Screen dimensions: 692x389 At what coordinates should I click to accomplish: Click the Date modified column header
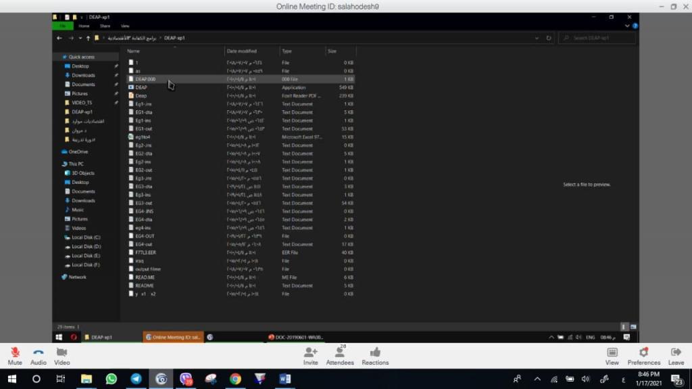242,51
